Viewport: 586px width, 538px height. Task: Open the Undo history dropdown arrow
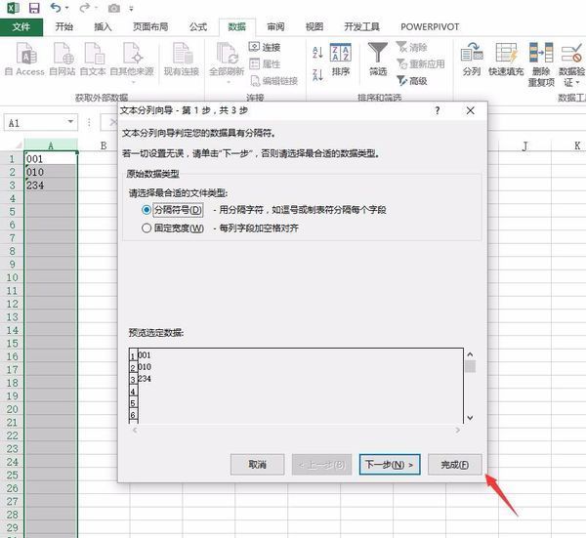pyautogui.click(x=66, y=8)
